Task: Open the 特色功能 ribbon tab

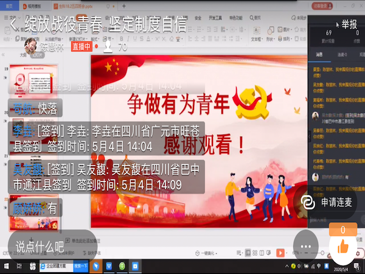Action: (x=236, y=18)
